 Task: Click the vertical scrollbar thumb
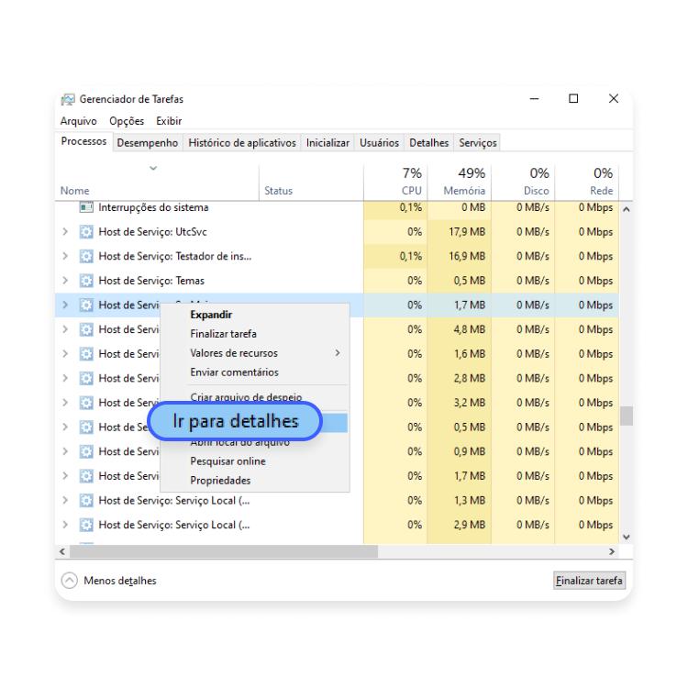627,416
